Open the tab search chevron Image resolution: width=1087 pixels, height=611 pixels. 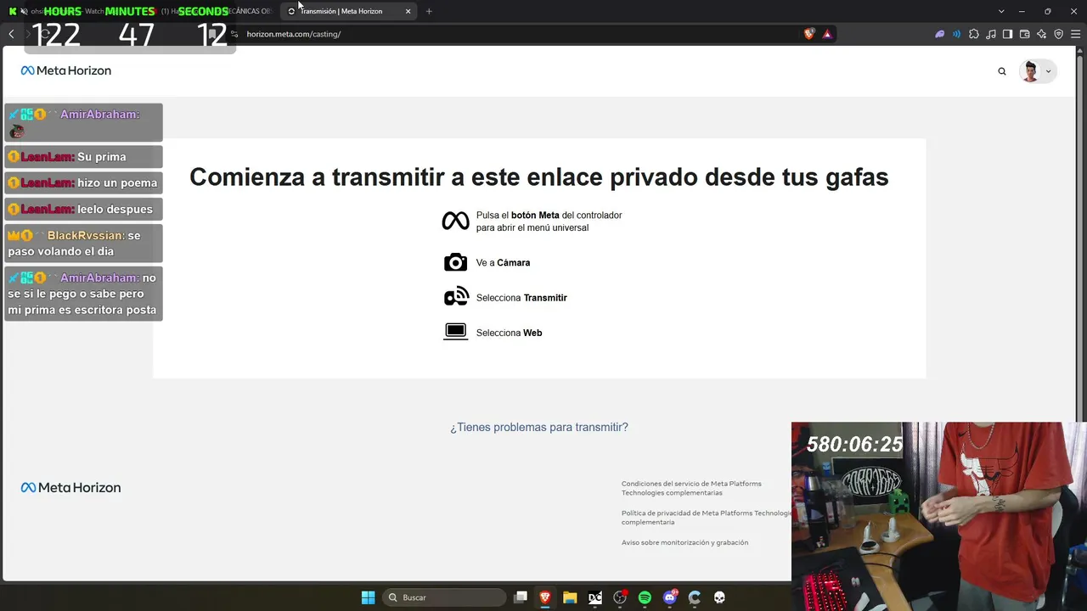(1001, 11)
